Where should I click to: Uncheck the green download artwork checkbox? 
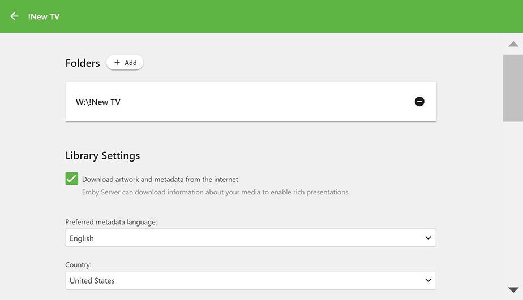coord(71,179)
